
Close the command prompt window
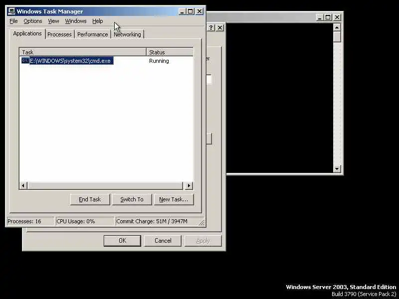(x=337, y=17)
